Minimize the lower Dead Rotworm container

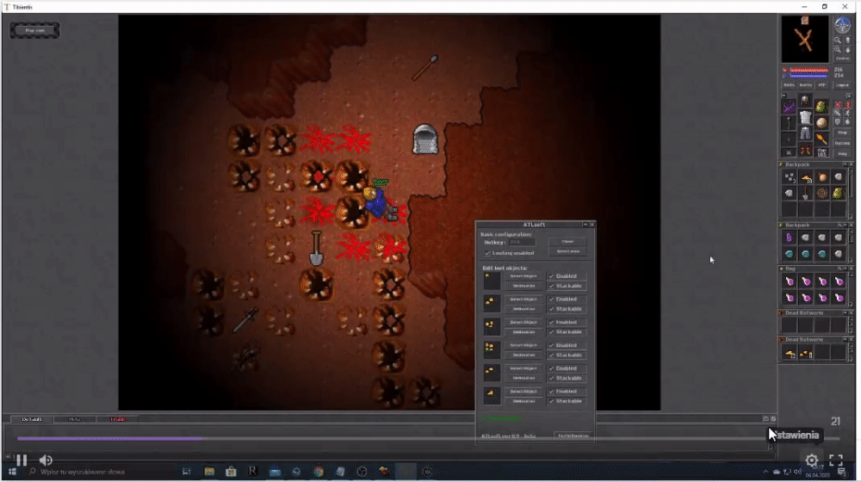coord(846,339)
